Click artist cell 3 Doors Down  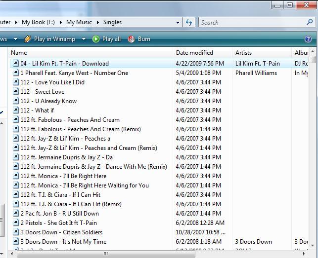[254, 241]
